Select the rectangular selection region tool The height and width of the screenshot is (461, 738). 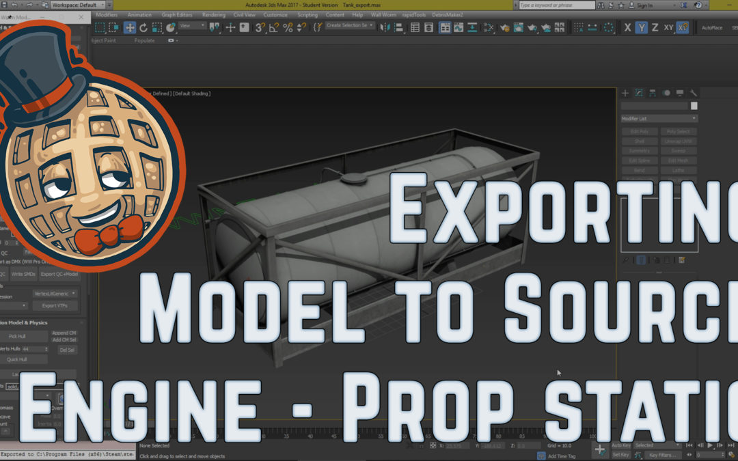[100, 28]
